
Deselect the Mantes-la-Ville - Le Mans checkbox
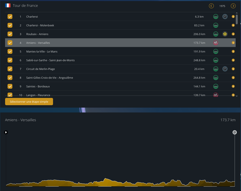click(10, 51)
